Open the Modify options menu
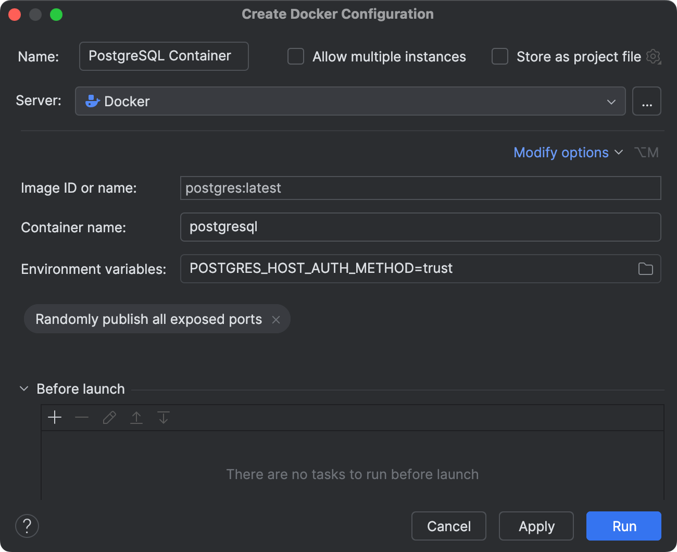The image size is (677, 552). tap(567, 152)
